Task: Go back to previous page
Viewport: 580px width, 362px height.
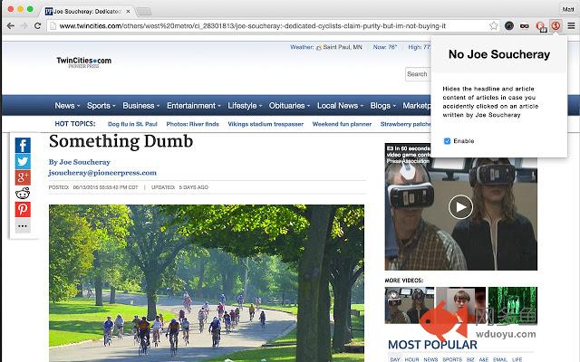Action: pos(11,26)
